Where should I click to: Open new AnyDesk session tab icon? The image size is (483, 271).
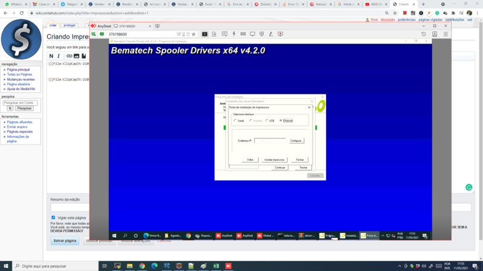[157, 26]
